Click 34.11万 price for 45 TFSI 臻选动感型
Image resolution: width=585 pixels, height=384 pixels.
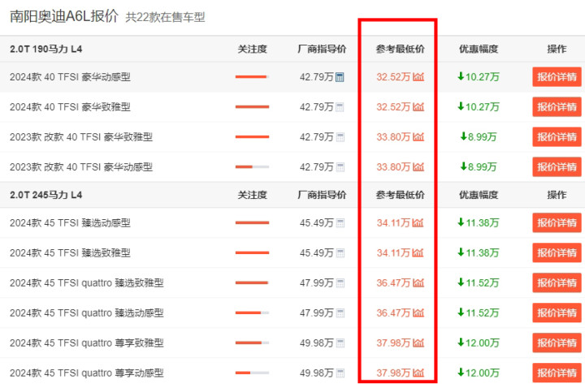coord(393,223)
